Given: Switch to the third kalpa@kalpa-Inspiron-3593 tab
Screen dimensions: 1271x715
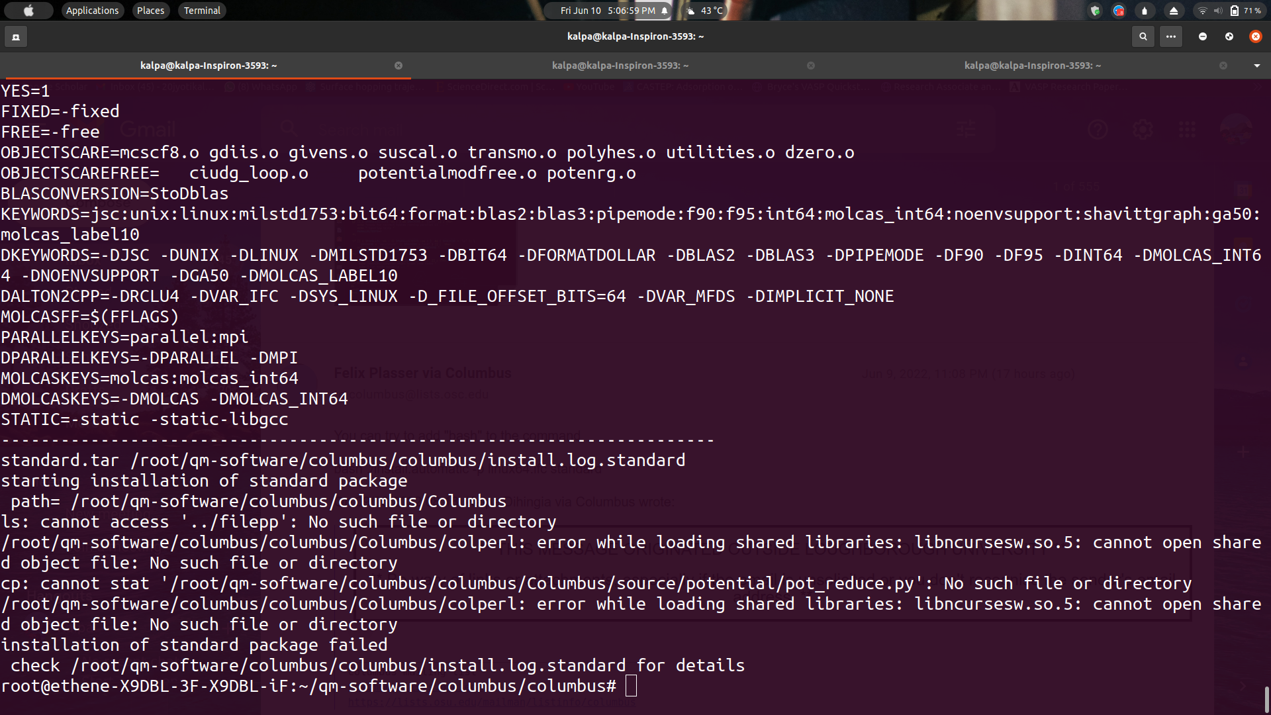Looking at the screenshot, I should (x=1033, y=66).
